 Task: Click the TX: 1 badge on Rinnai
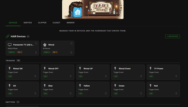tap(55, 52)
